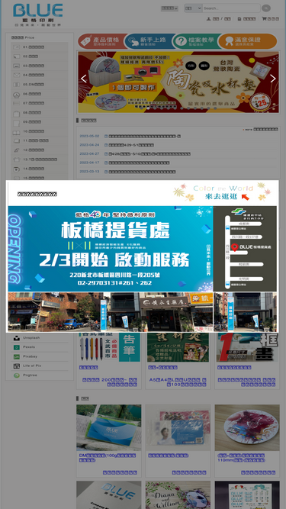Open the red 產品價格 tab
This screenshot has width=286, height=509.
pyautogui.click(x=101, y=41)
